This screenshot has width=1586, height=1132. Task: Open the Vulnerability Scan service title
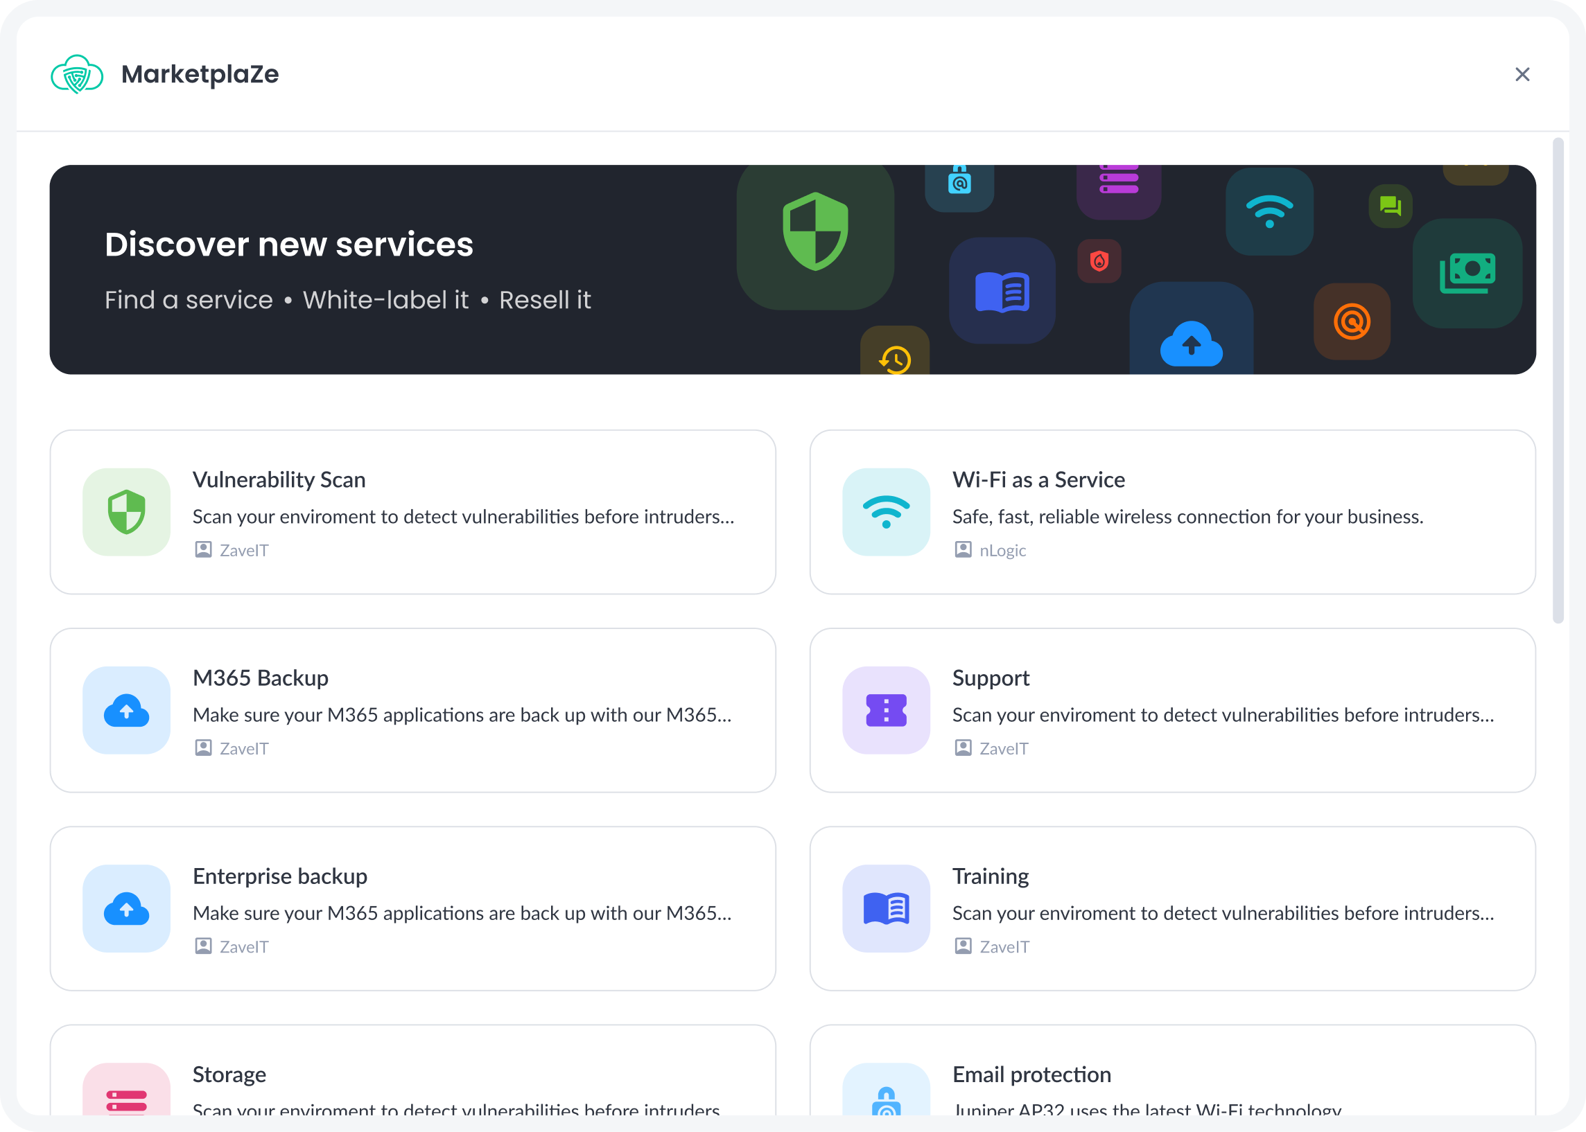pos(279,479)
